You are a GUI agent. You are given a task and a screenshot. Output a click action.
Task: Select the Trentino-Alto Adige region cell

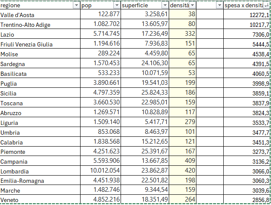click(40, 25)
